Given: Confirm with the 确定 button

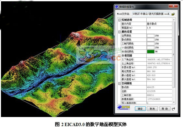Looking at the screenshot, I should pyautogui.click(x=140, y=109).
